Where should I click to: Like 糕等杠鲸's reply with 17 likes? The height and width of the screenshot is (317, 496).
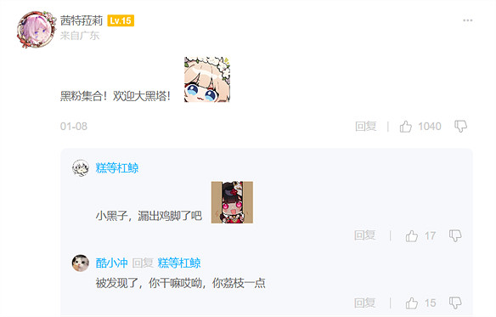click(x=412, y=236)
